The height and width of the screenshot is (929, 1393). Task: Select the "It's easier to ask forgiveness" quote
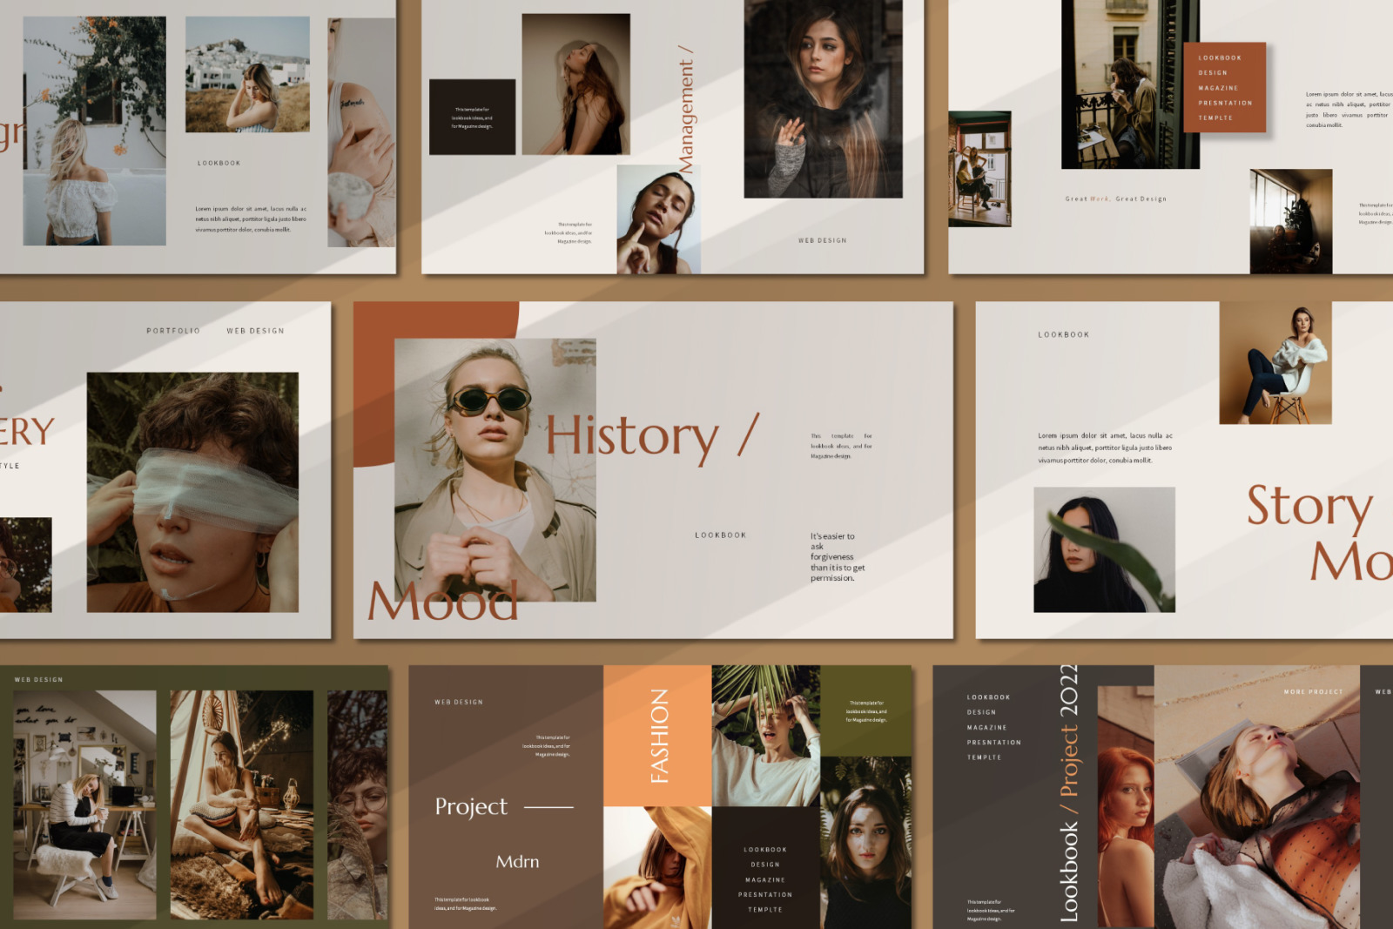(837, 557)
